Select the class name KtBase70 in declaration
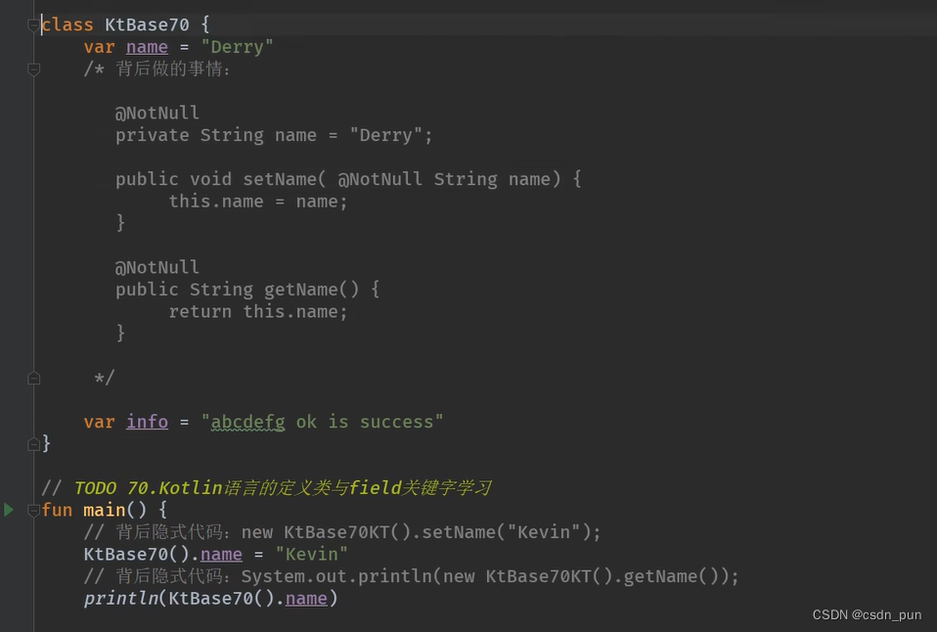 (x=147, y=24)
